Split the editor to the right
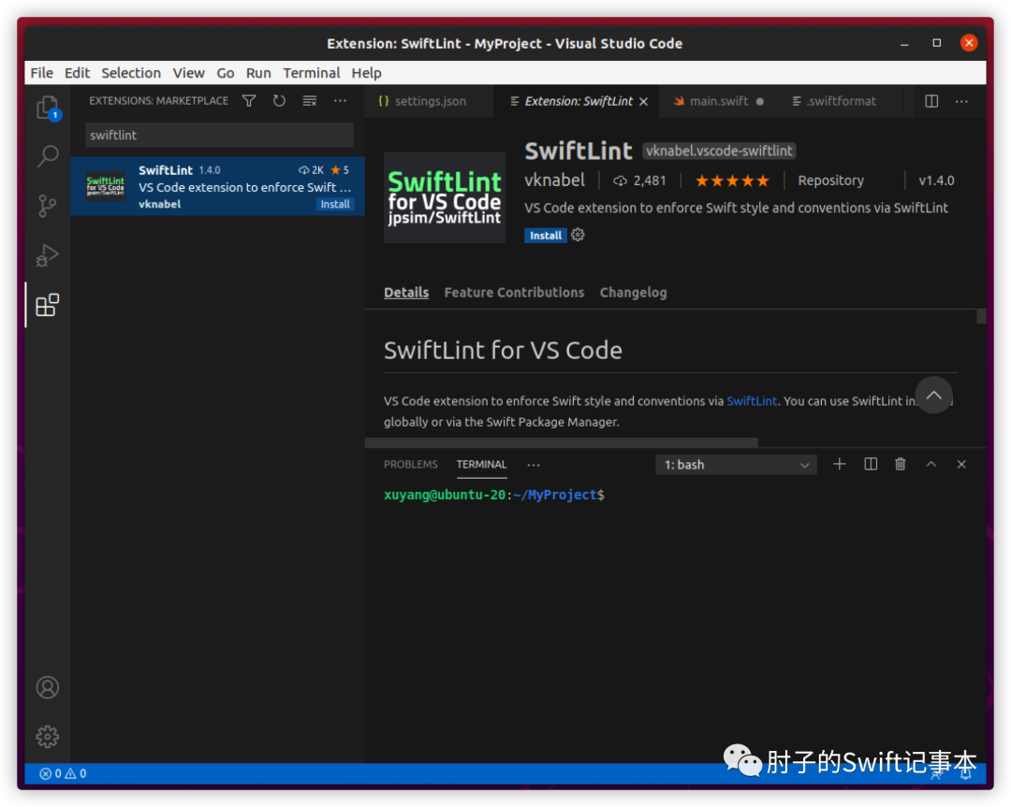1011x807 pixels. point(931,101)
